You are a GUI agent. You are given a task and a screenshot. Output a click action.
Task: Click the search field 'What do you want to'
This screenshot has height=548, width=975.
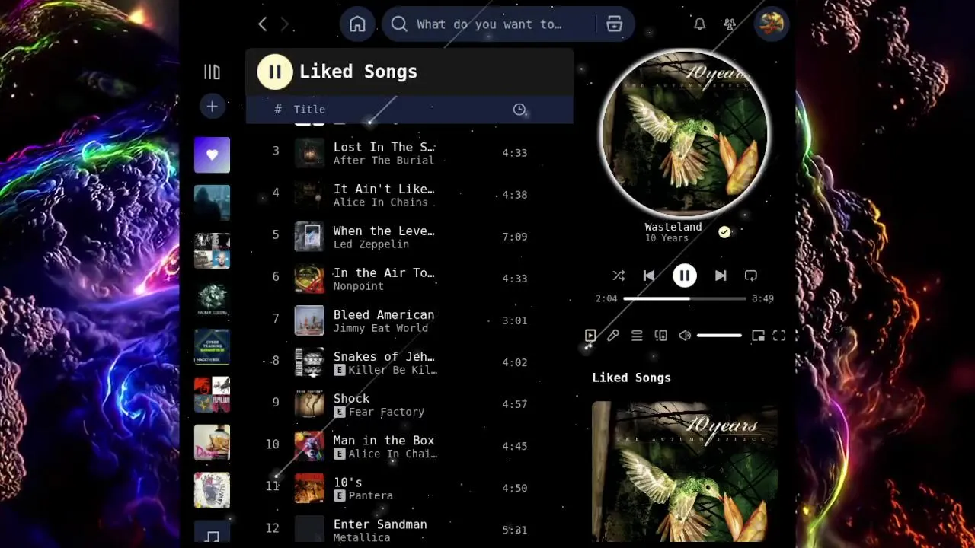coord(489,24)
